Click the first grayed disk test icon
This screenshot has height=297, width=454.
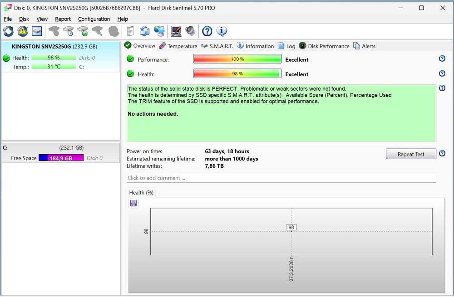54,31
